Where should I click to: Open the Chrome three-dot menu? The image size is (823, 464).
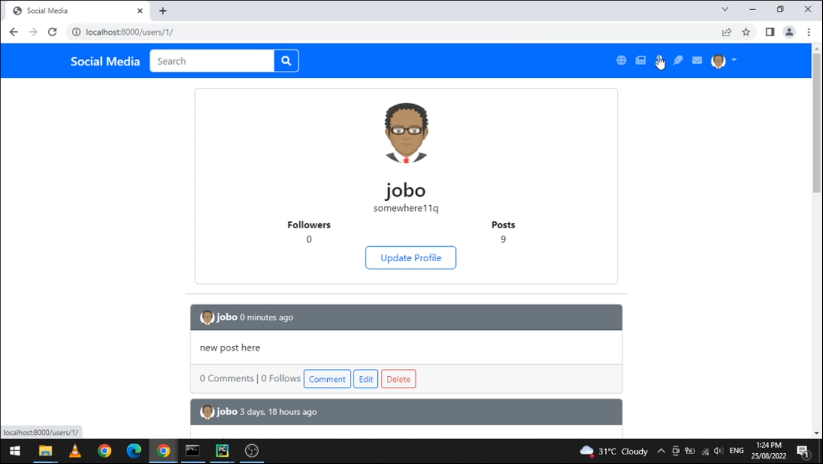(x=809, y=32)
